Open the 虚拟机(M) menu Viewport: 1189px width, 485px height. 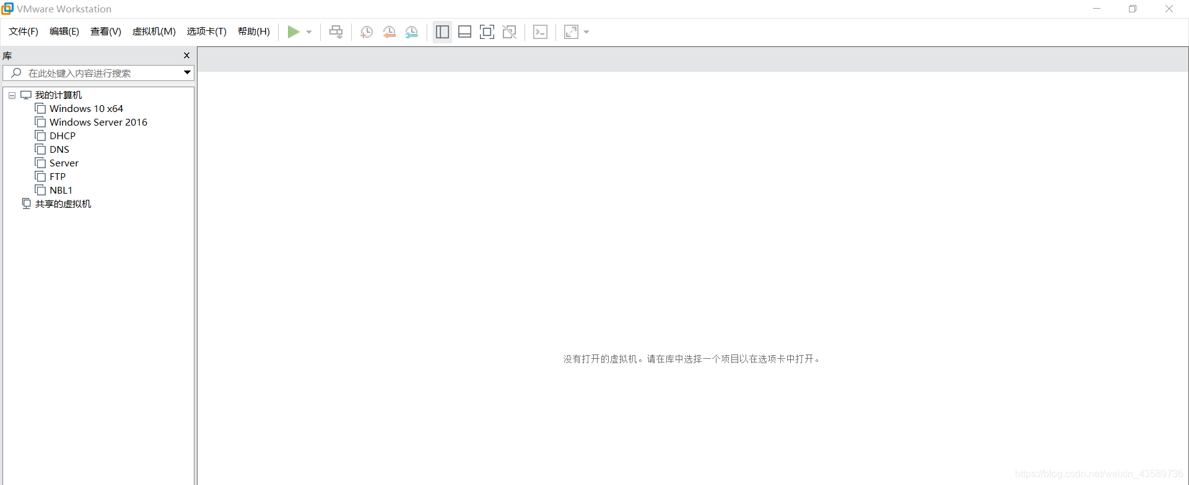(x=154, y=32)
